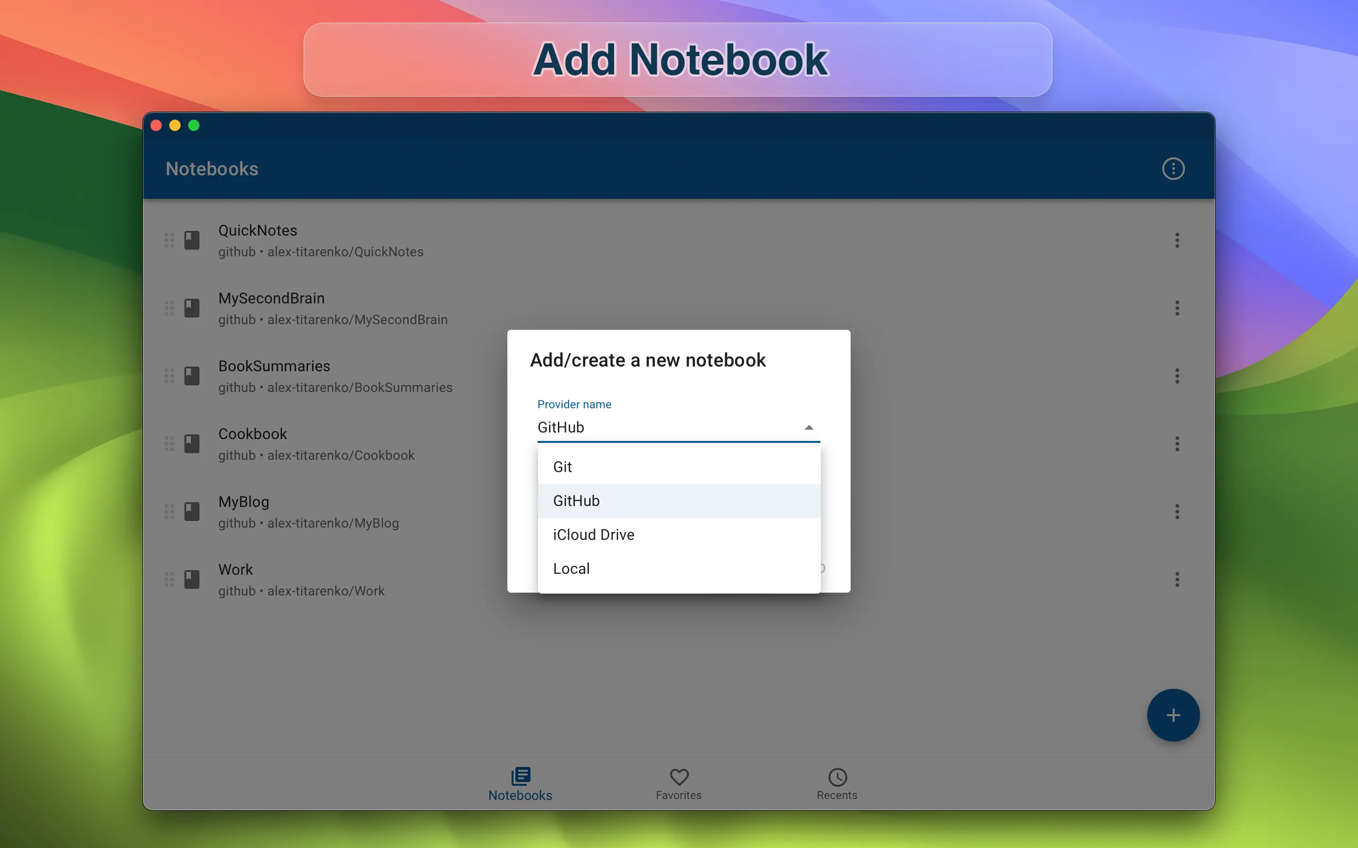Open Work notebook options menu
This screenshot has width=1358, height=848.
coord(1177,579)
